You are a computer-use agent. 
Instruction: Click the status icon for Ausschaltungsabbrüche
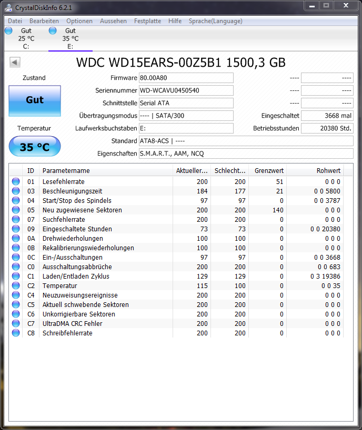click(x=16, y=267)
